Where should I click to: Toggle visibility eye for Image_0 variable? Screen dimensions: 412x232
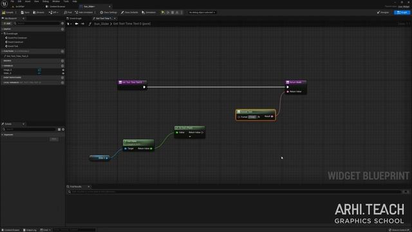63,70
